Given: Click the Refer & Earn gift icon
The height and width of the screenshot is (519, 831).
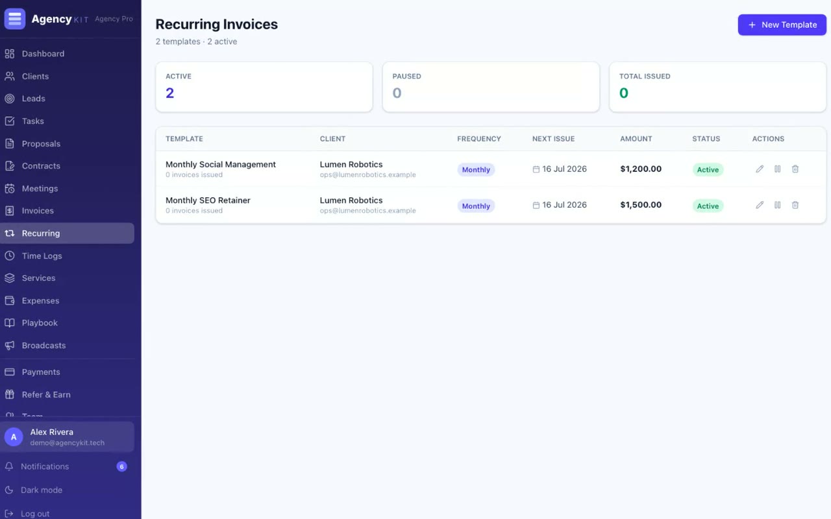Looking at the screenshot, I should [x=10, y=394].
